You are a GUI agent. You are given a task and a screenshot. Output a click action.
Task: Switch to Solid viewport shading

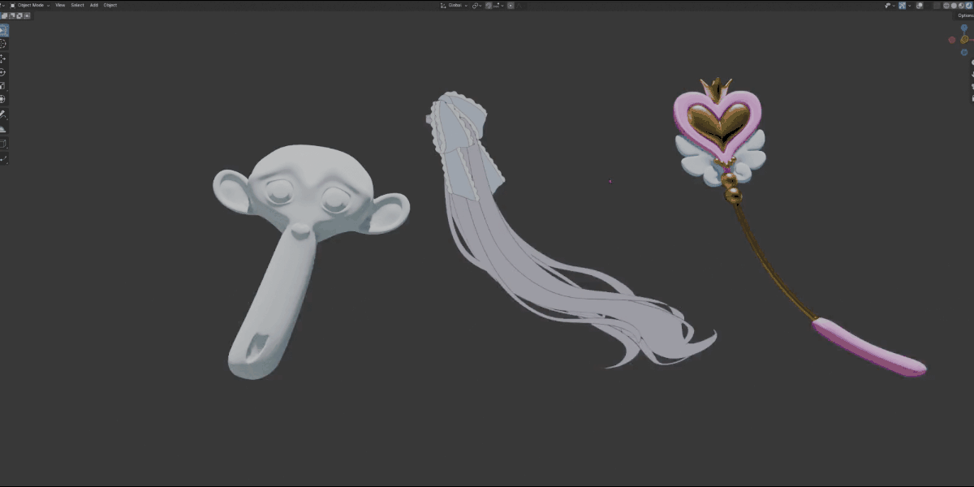pyautogui.click(x=954, y=6)
